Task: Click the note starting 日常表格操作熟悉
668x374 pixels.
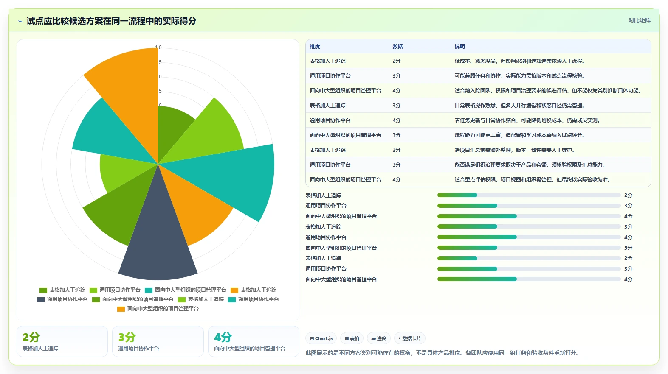Action: coord(521,106)
